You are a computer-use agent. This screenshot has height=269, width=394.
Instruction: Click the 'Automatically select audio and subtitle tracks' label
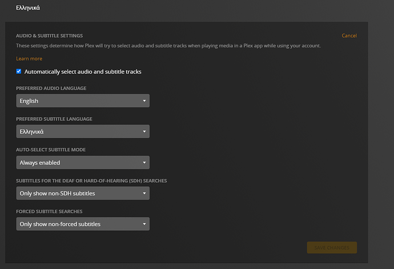click(83, 72)
